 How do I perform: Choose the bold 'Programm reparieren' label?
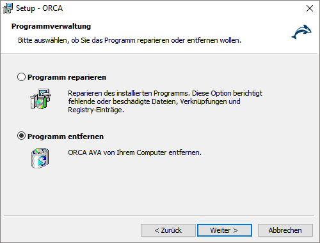(67, 77)
